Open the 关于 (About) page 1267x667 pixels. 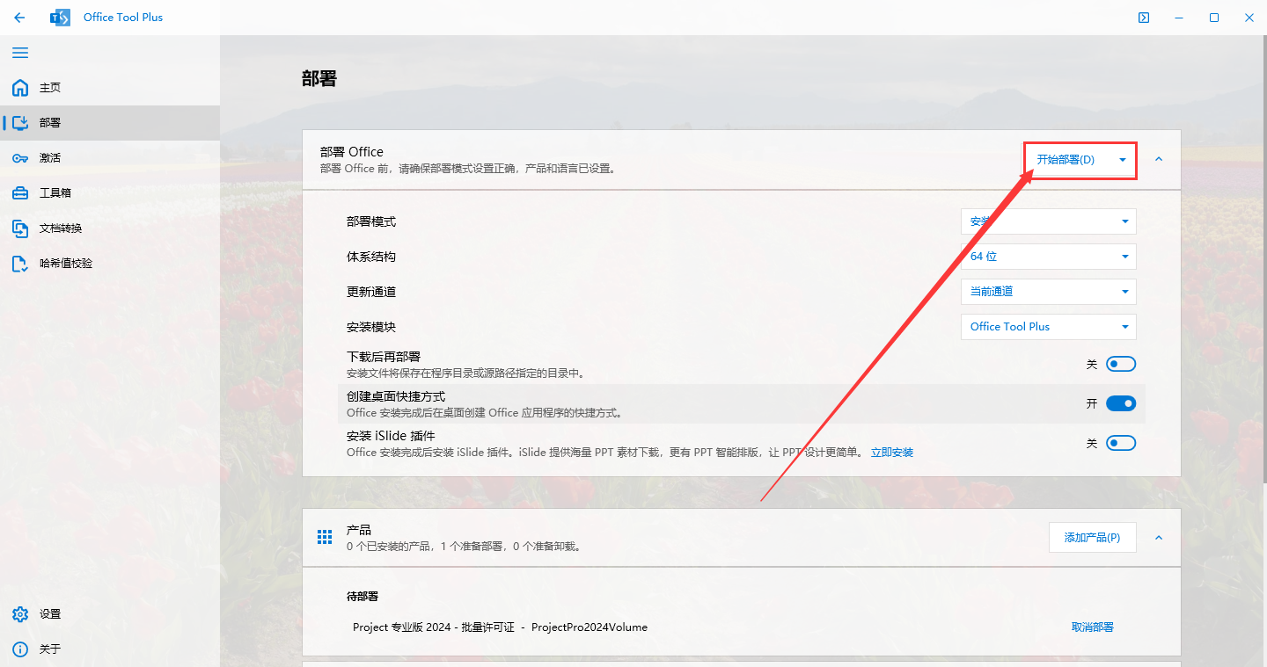(50, 649)
